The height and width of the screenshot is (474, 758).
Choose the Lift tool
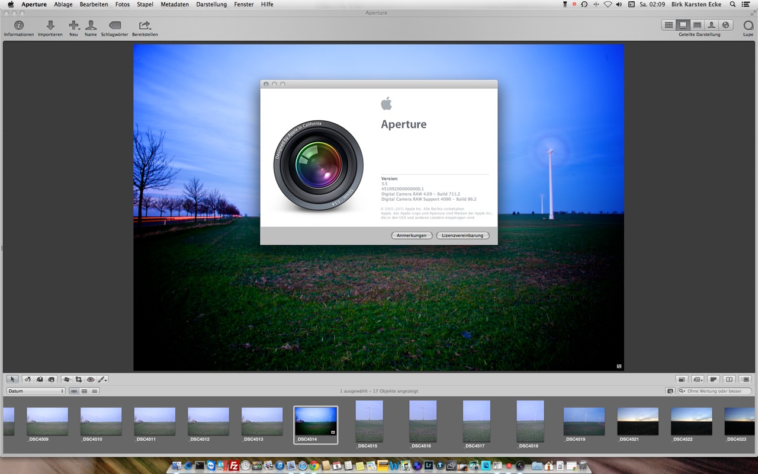39,379
